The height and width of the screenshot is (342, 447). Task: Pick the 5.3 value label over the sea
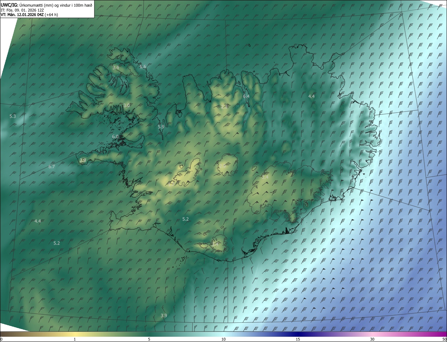point(13,116)
